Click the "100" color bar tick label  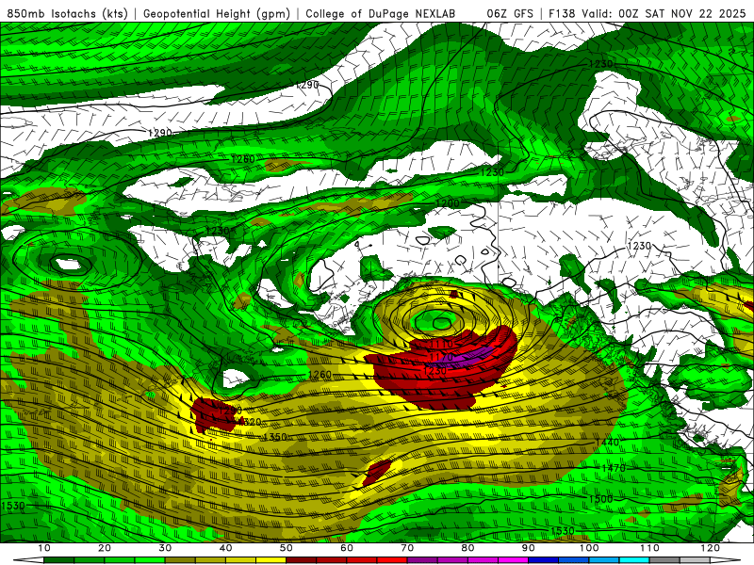(x=589, y=548)
